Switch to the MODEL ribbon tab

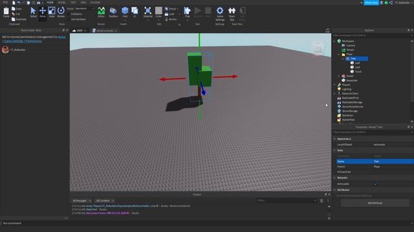point(62,3)
